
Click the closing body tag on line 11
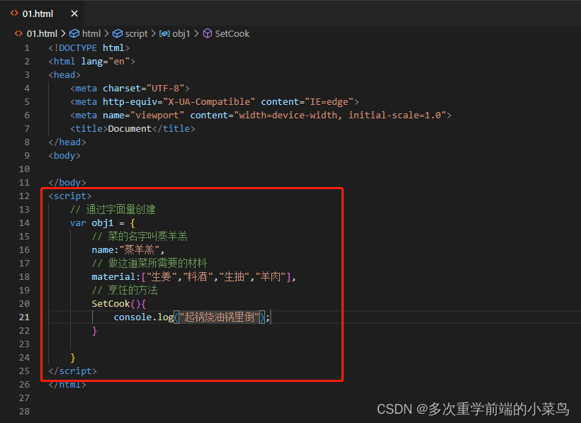pyautogui.click(x=67, y=183)
